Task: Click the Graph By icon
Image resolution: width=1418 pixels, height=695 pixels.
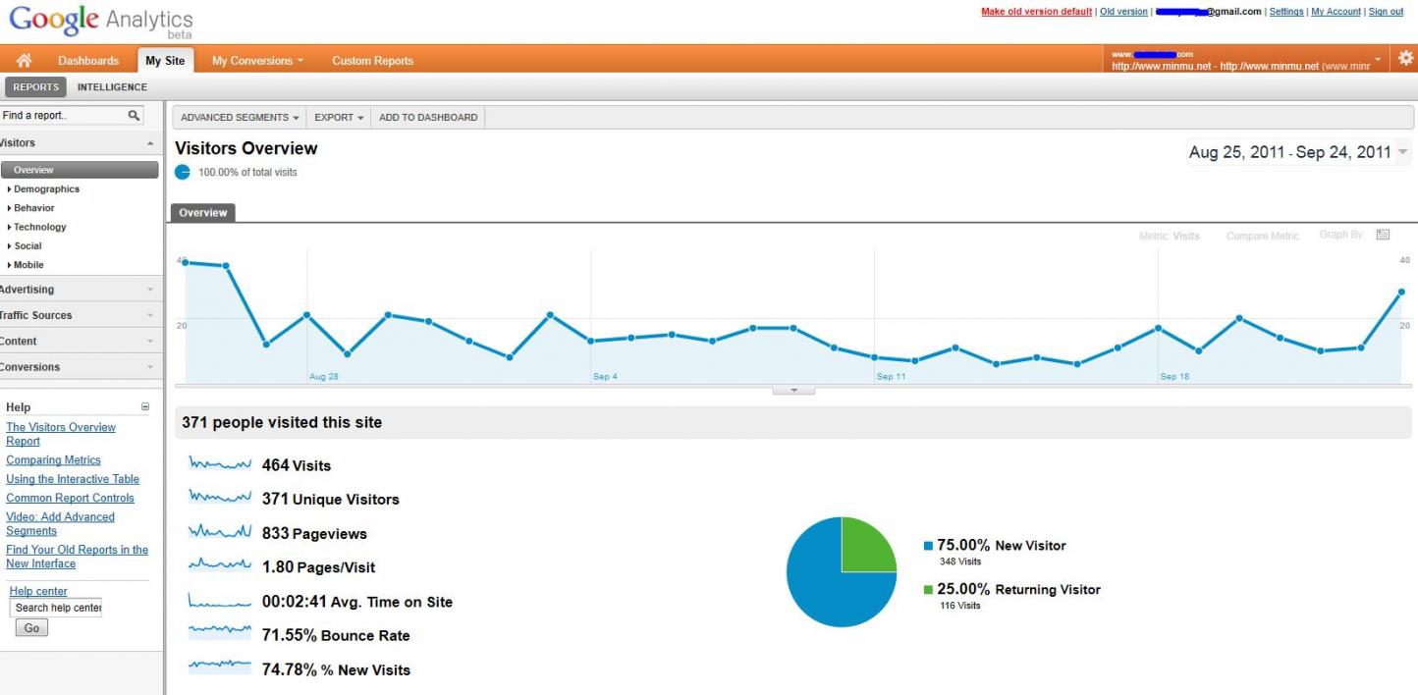Action: [1383, 235]
